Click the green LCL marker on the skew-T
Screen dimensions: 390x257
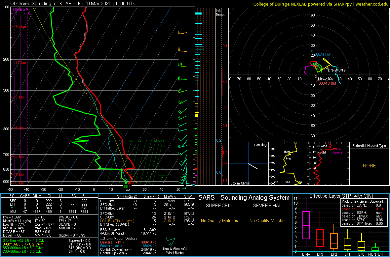point(162,178)
